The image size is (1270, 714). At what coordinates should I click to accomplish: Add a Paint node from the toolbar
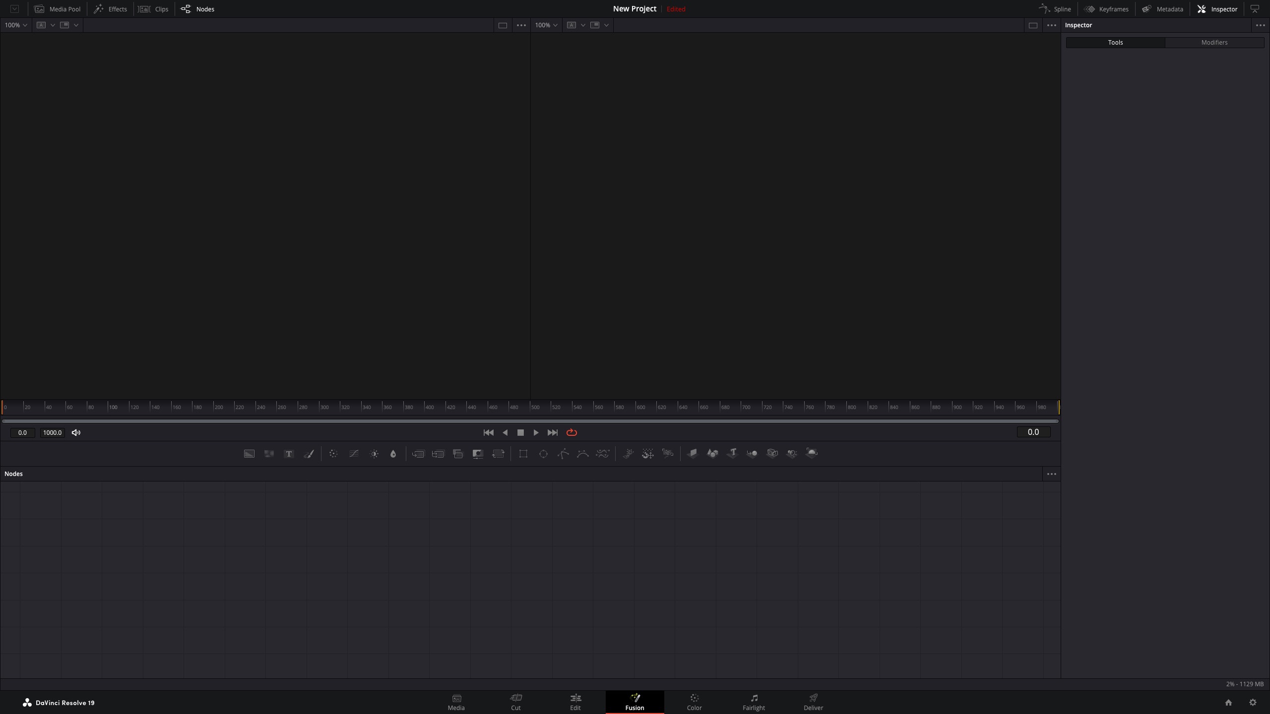tap(309, 453)
